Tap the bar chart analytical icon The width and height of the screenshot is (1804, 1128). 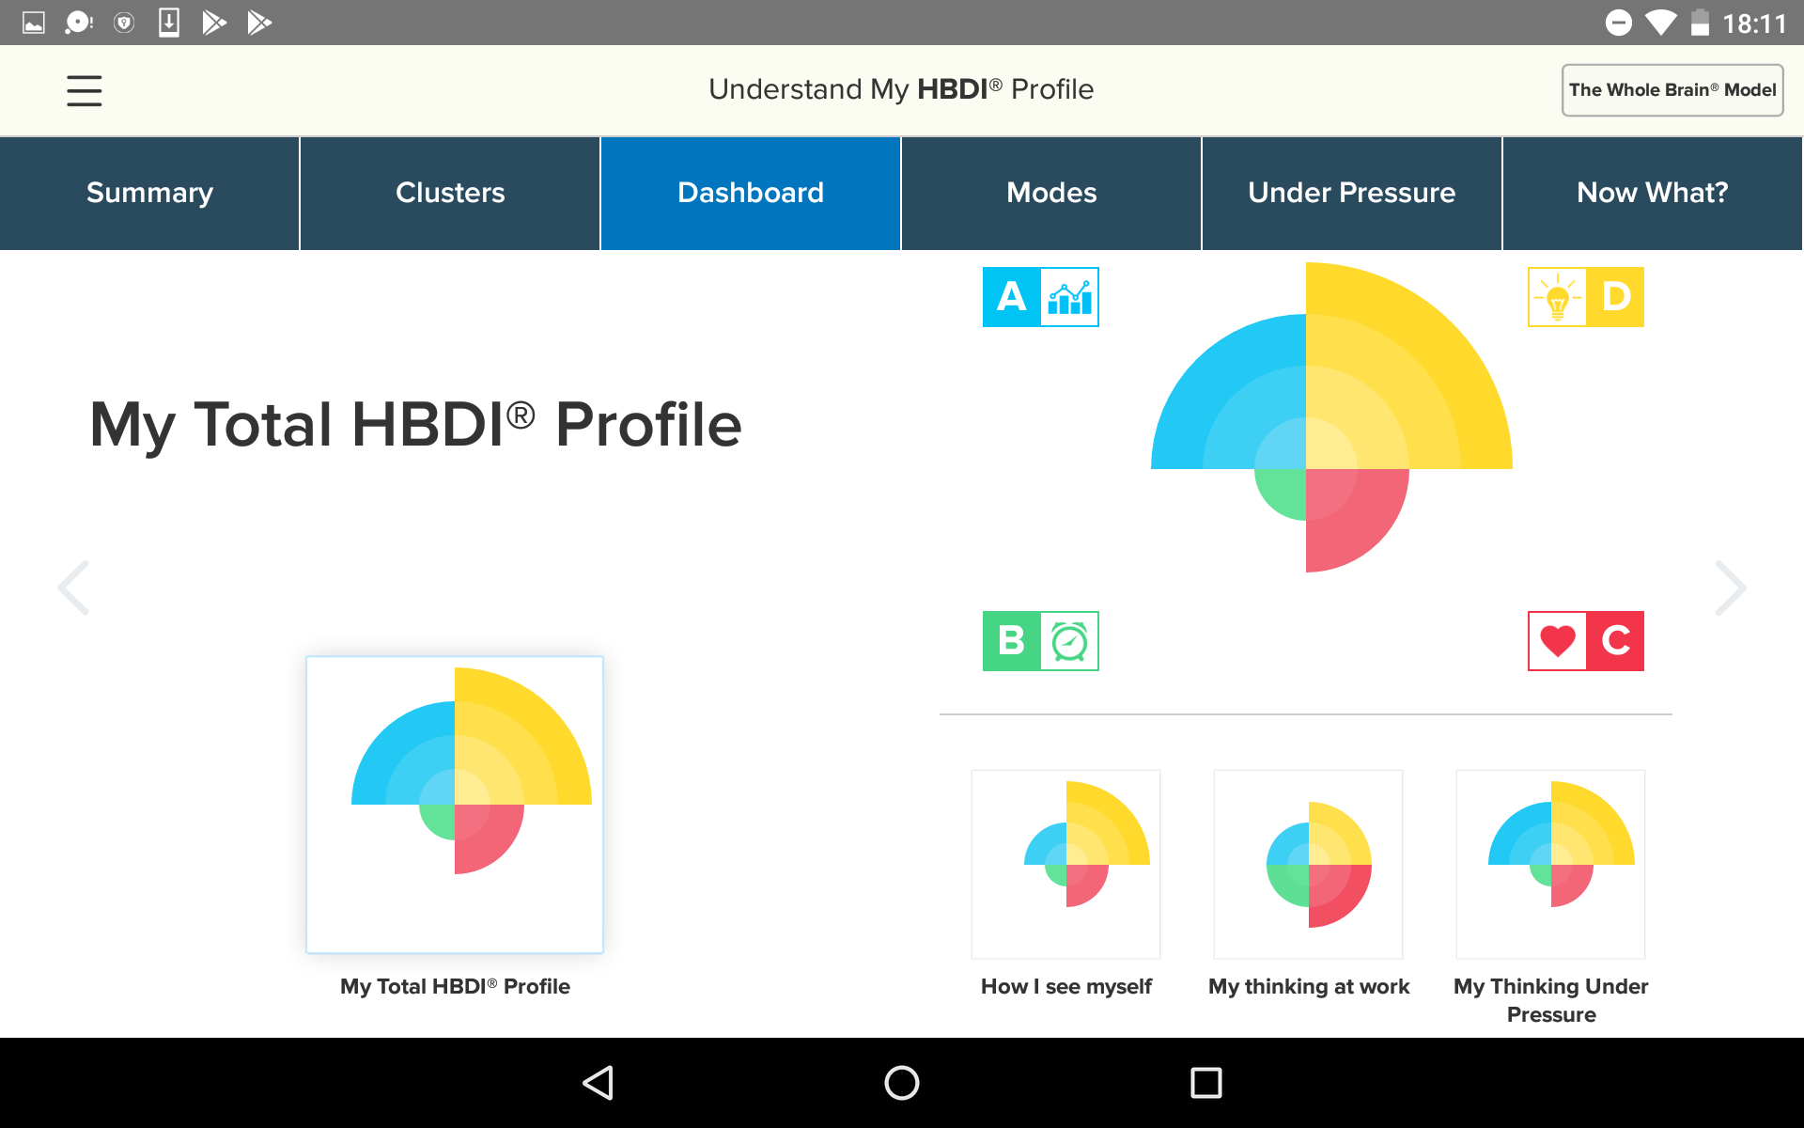point(1070,297)
